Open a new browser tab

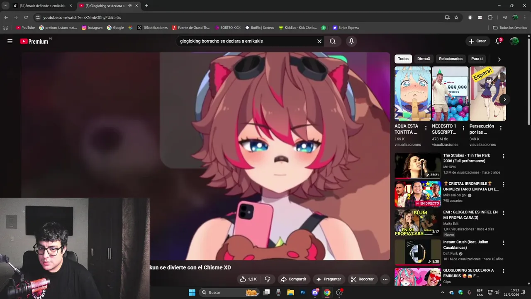tap(146, 6)
